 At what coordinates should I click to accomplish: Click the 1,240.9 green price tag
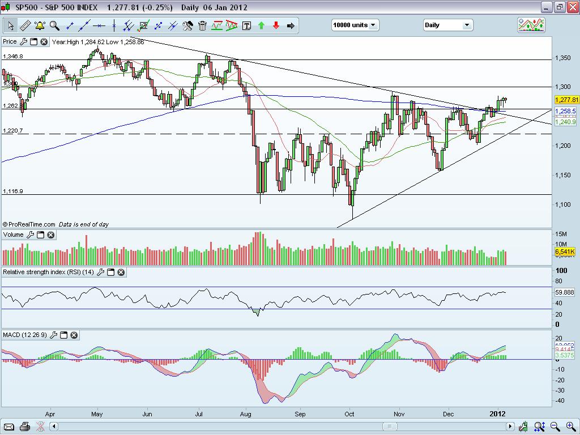(x=566, y=122)
